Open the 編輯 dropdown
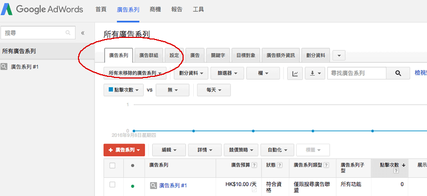The height and width of the screenshot is (196, 427). click(169, 150)
